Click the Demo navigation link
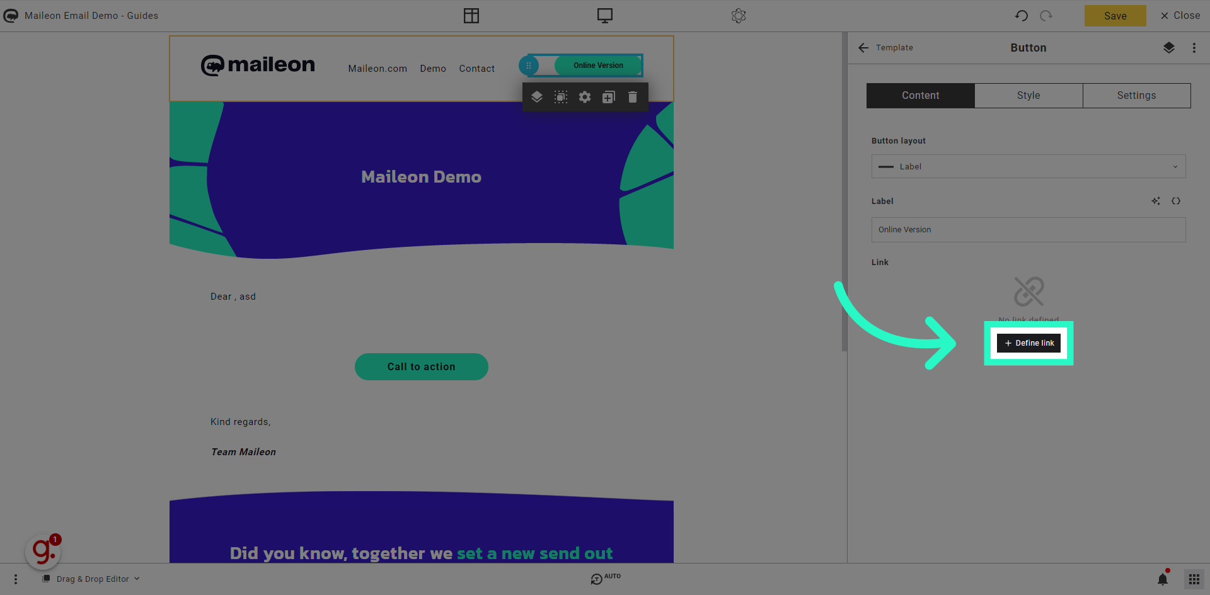This screenshot has height=595, width=1210. coord(433,69)
